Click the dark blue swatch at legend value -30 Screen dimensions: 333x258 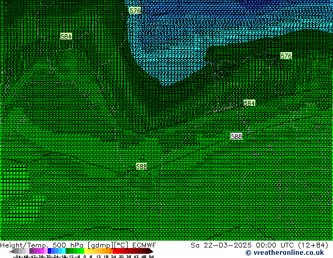point(49,251)
